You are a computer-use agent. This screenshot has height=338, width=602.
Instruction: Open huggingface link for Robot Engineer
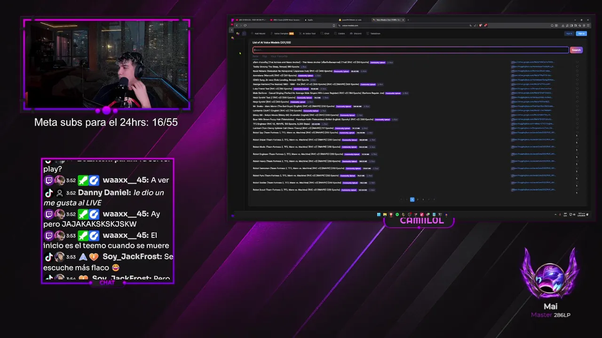point(533,154)
